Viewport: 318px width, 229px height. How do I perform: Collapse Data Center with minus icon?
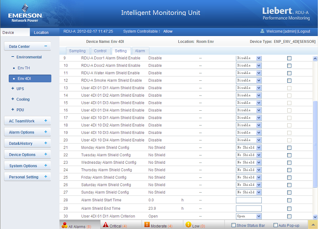(46, 46)
